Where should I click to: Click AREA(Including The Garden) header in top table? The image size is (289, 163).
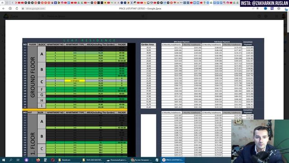pyautogui.click(x=101, y=44)
